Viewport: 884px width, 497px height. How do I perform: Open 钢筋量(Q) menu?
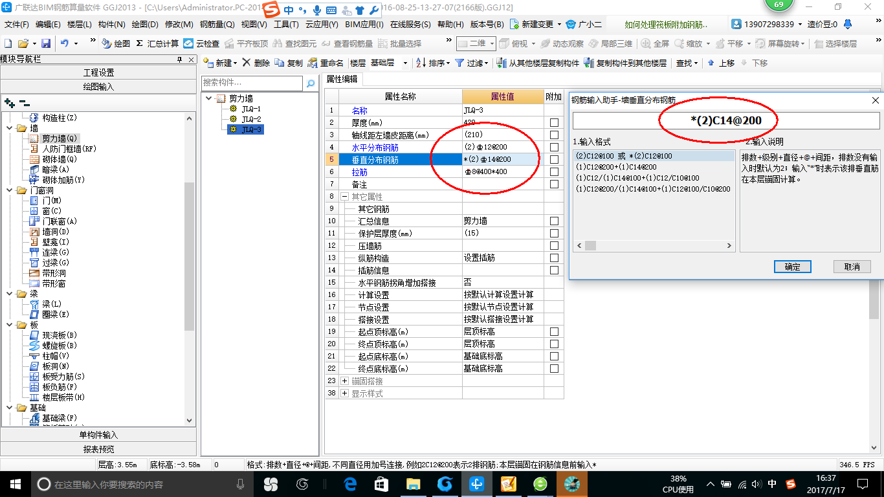click(217, 25)
